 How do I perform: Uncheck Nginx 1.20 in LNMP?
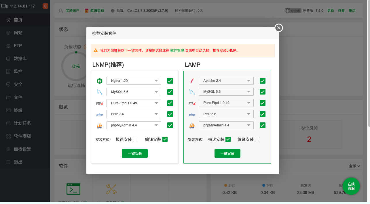point(170,81)
